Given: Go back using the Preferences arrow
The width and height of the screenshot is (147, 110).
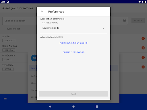Looking at the screenshot, I should click(42, 11).
